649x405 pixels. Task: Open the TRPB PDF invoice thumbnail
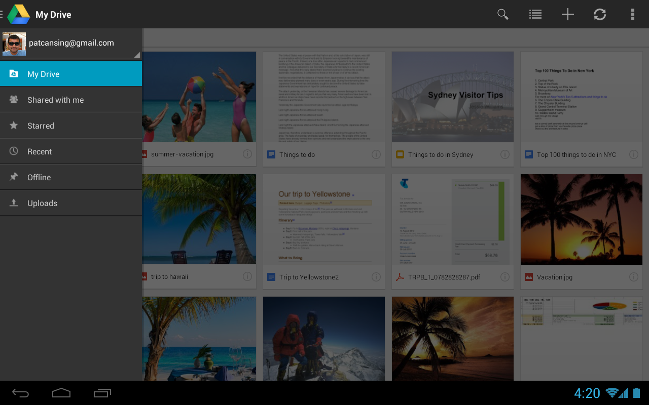453,219
